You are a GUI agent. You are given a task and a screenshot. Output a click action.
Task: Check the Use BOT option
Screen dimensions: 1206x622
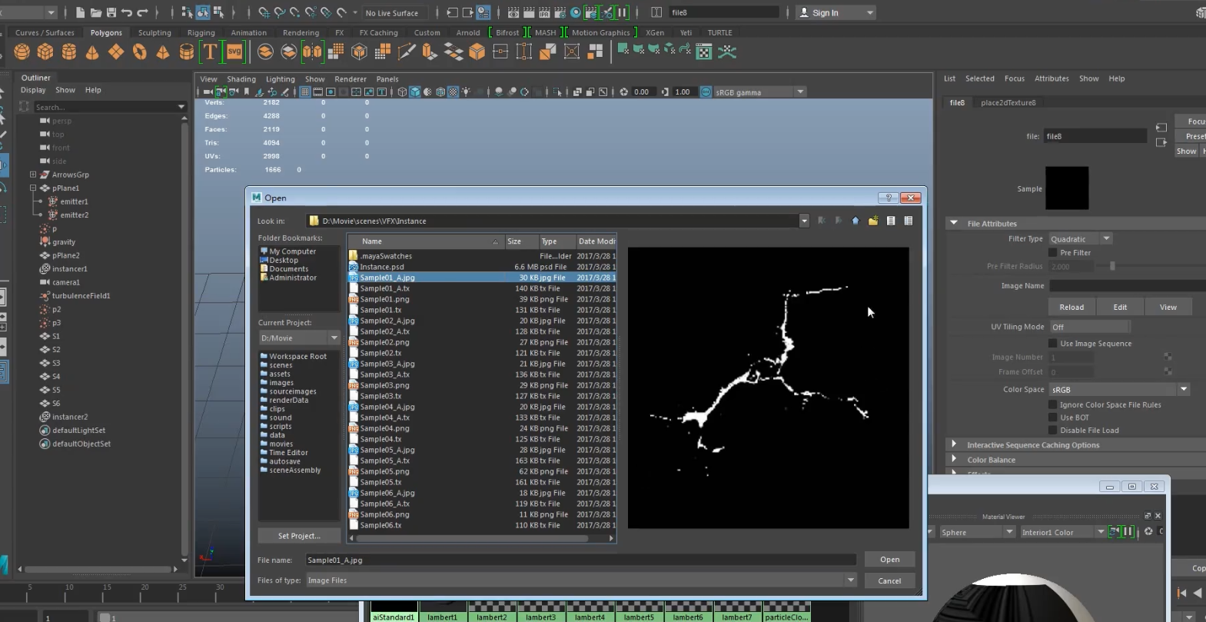pos(1053,417)
